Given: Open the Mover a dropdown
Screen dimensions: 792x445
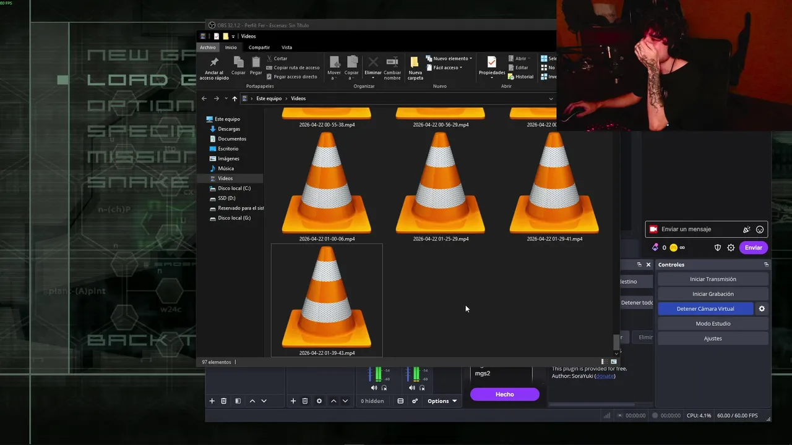Looking at the screenshot, I should point(334,68).
